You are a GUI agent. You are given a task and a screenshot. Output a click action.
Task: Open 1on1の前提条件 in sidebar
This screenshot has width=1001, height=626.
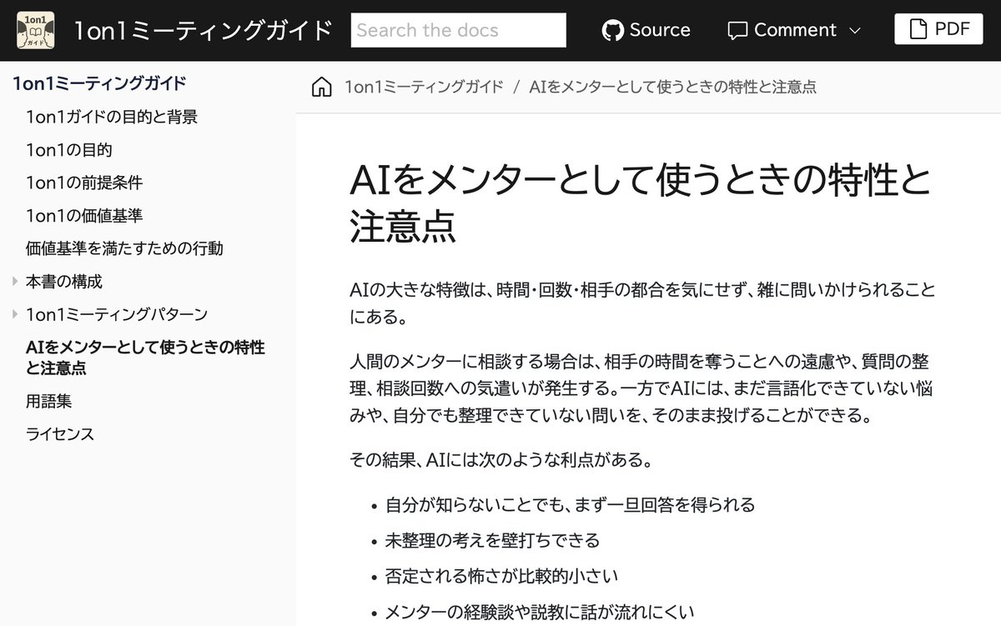pos(84,183)
